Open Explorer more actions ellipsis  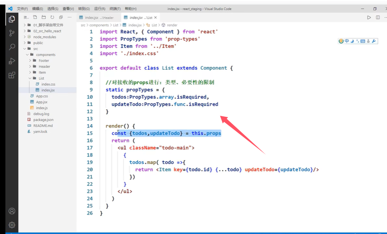pyautogui.click(x=70, y=17)
